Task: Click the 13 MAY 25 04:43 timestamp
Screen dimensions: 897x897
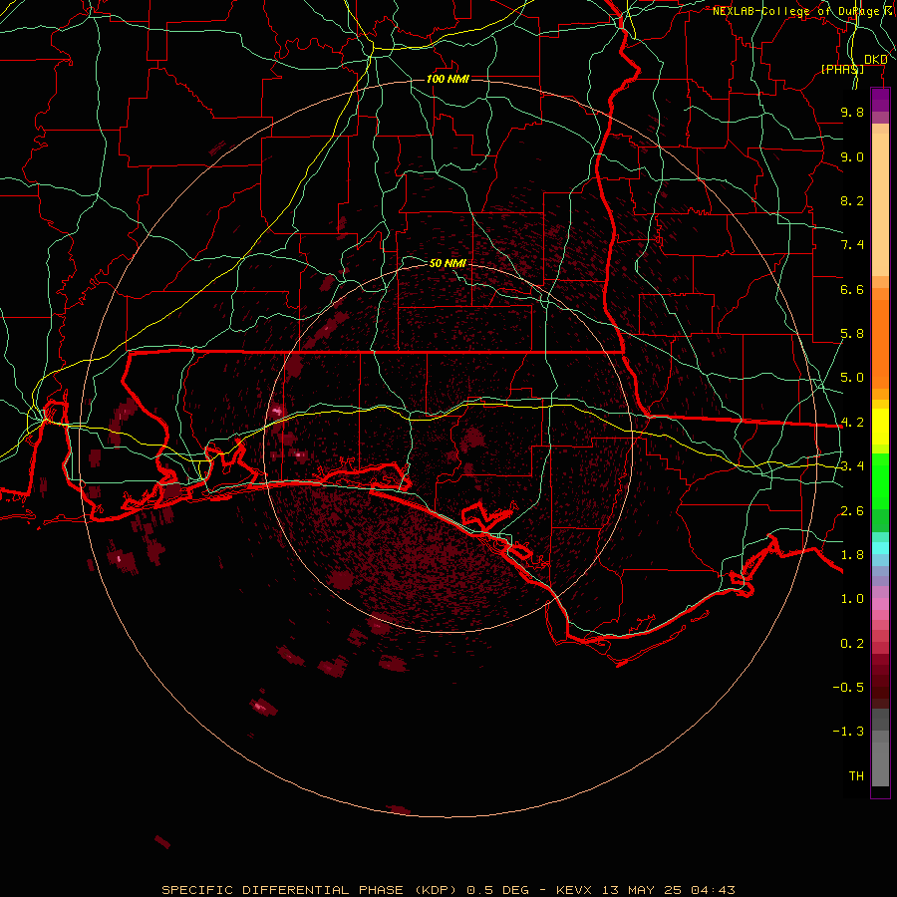Action: tap(668, 890)
